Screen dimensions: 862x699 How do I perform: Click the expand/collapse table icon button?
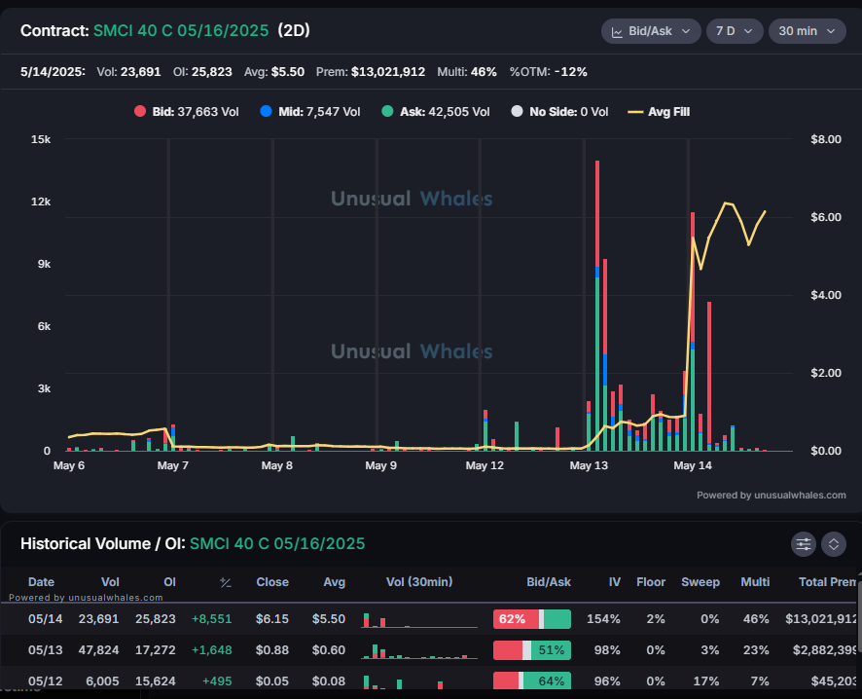pyautogui.click(x=834, y=544)
